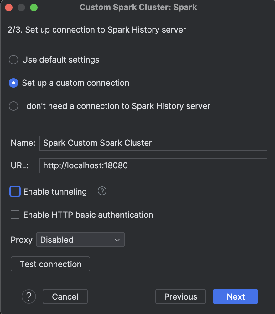Screen dimensions: 275x314
Task: Click the help question mark at bottom left
Action: click(29, 296)
